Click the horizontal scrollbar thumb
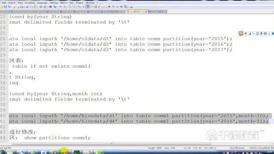The image size is (274, 154). [x=111, y=144]
